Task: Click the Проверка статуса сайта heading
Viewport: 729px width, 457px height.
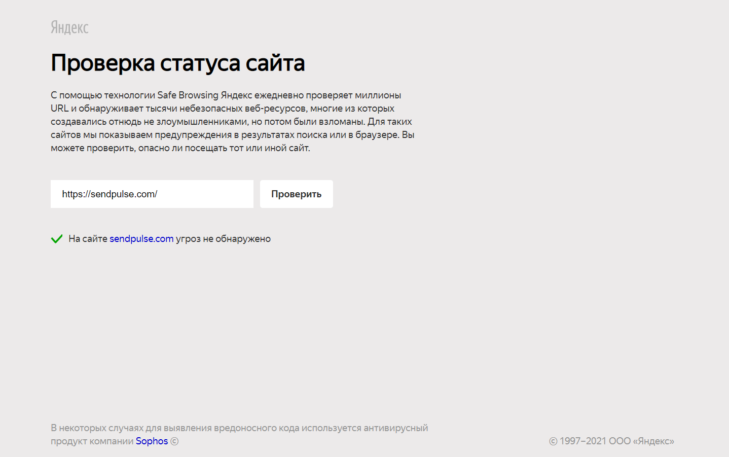Action: 177,63
